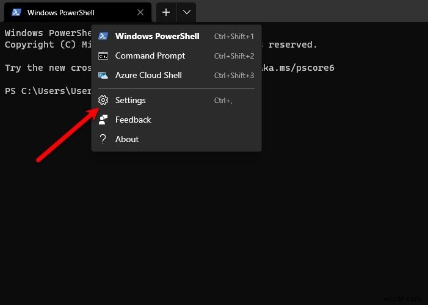
Task: Select the Windows PowerShell tab
Action: pos(78,12)
